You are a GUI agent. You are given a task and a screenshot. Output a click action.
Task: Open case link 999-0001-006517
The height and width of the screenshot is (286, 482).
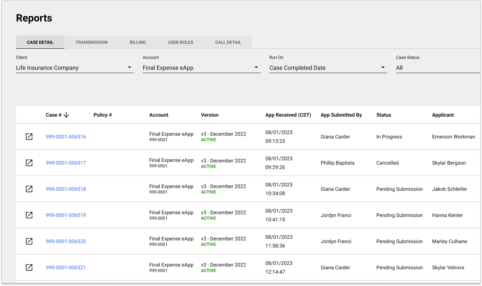(66, 163)
